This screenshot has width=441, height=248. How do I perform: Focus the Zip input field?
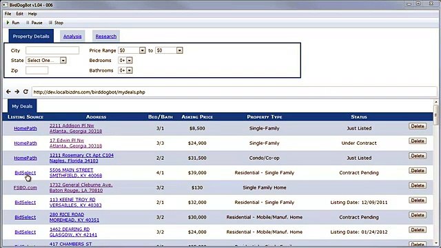point(37,70)
